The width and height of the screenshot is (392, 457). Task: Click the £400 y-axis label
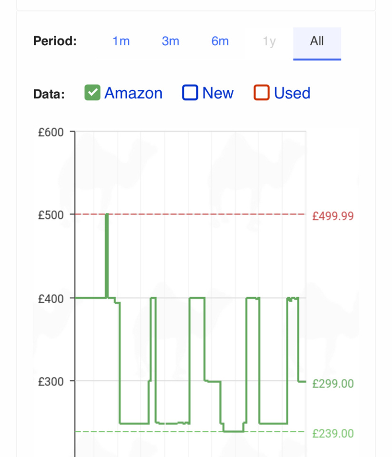click(51, 298)
